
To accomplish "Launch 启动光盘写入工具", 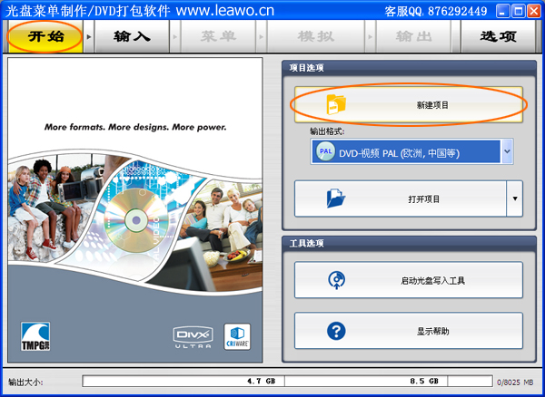I will coord(409,280).
